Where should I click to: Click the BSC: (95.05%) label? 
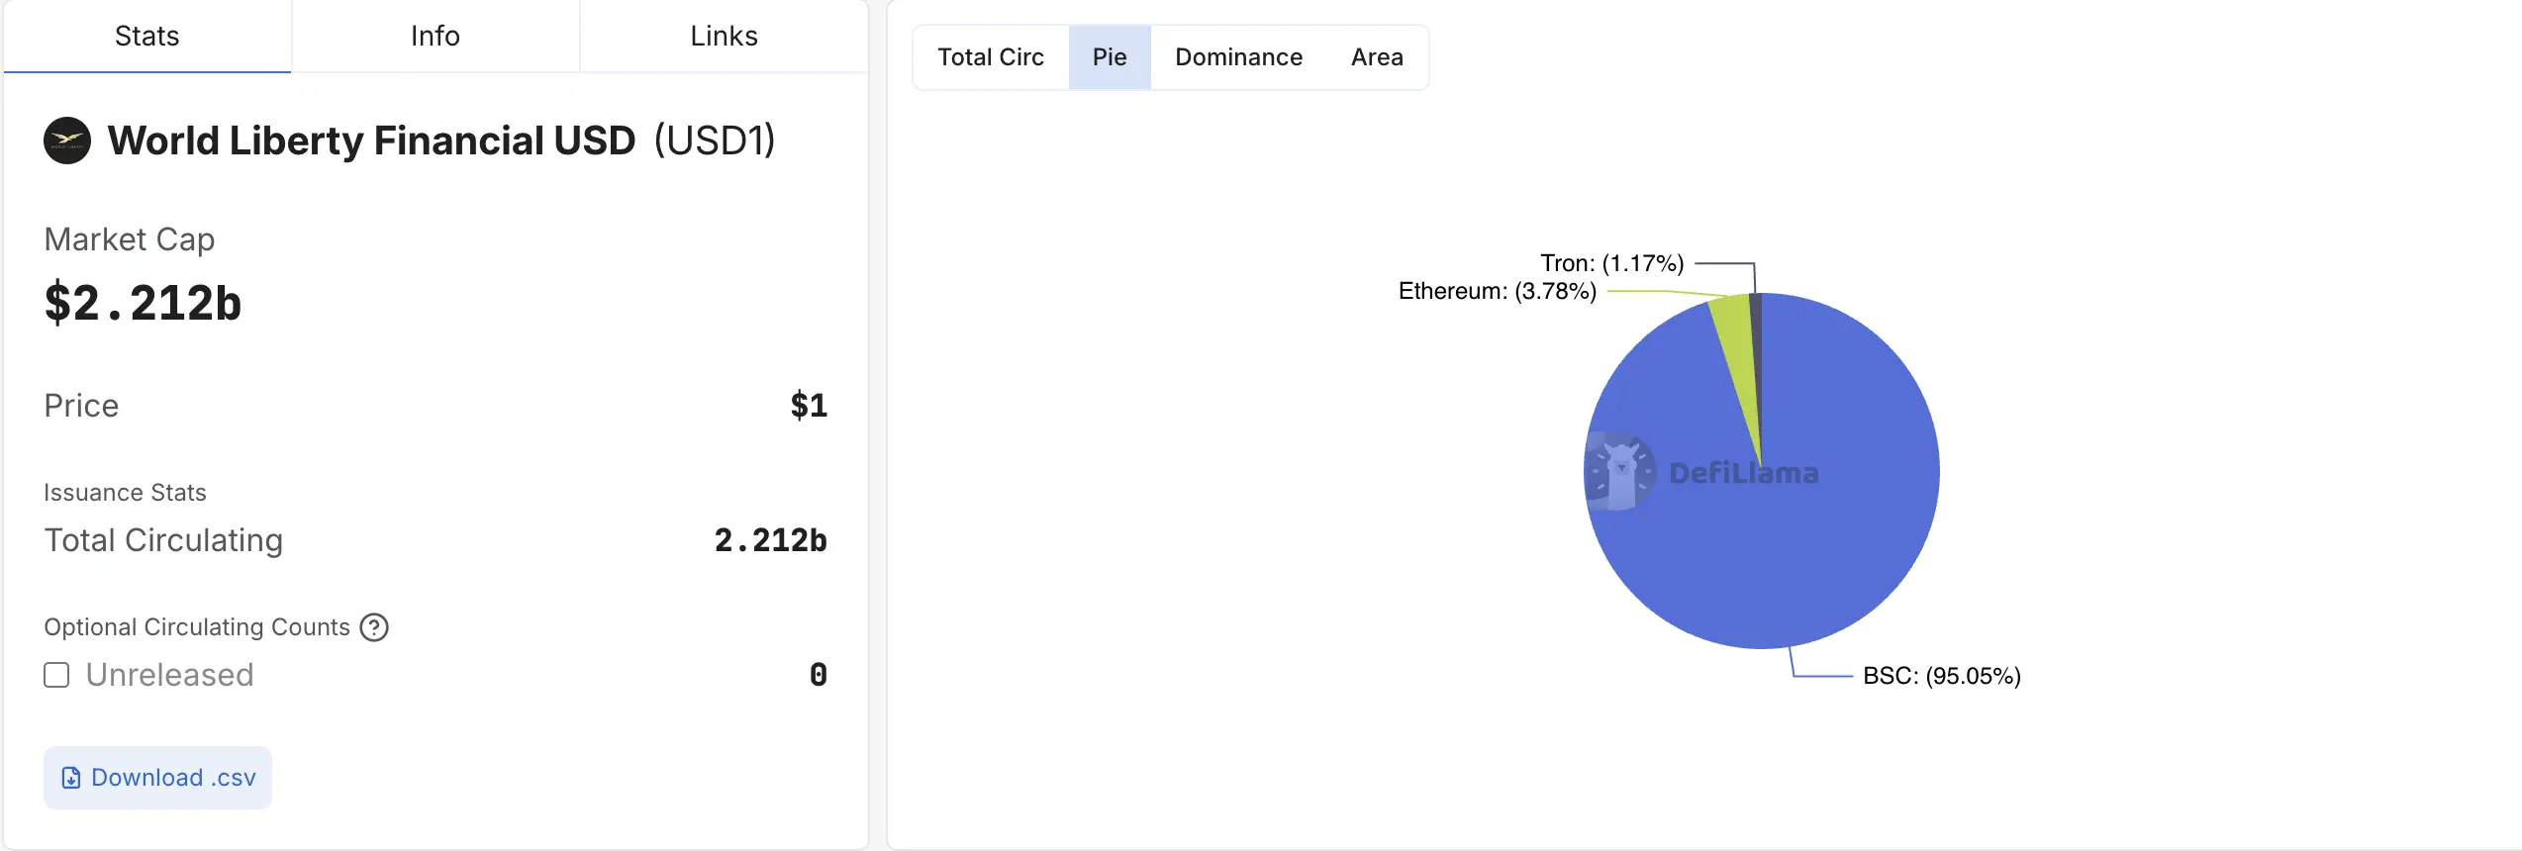(1942, 676)
